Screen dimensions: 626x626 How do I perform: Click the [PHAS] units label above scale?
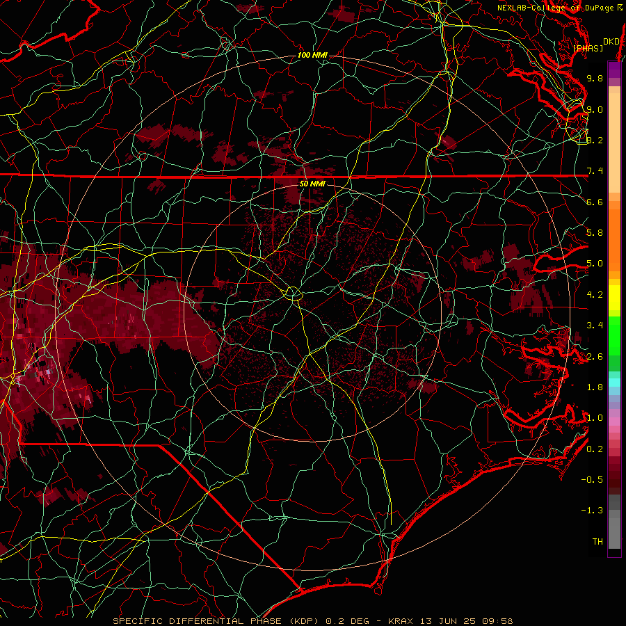tap(588, 48)
